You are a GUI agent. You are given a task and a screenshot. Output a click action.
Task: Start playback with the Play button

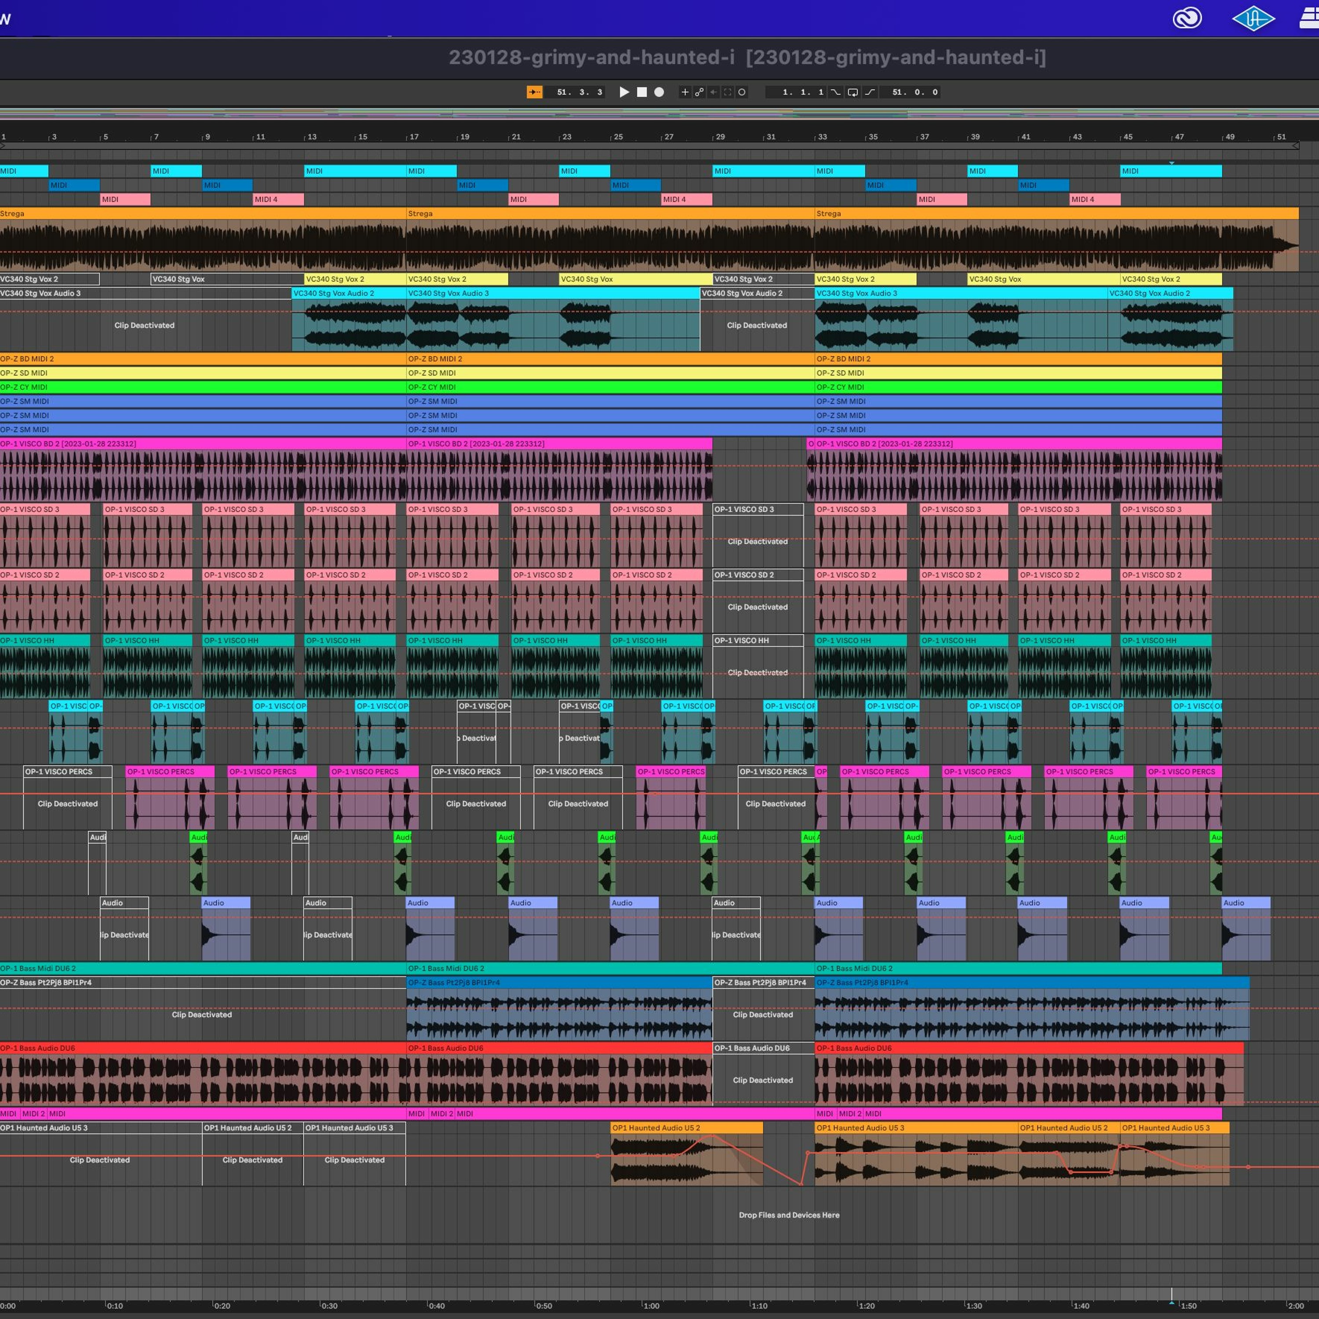coord(624,92)
